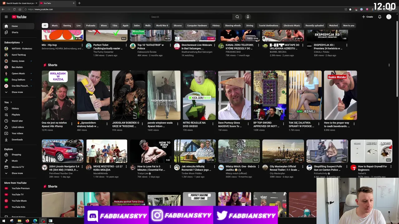Expand Subscriptions section chevron
Image resolution: width=399 pixels, height=224 pixels.
pos(22,42)
